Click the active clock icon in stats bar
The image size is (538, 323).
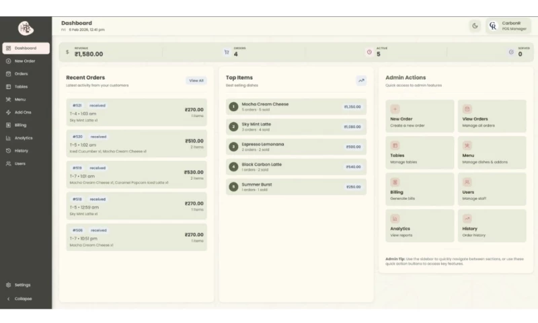[369, 52]
